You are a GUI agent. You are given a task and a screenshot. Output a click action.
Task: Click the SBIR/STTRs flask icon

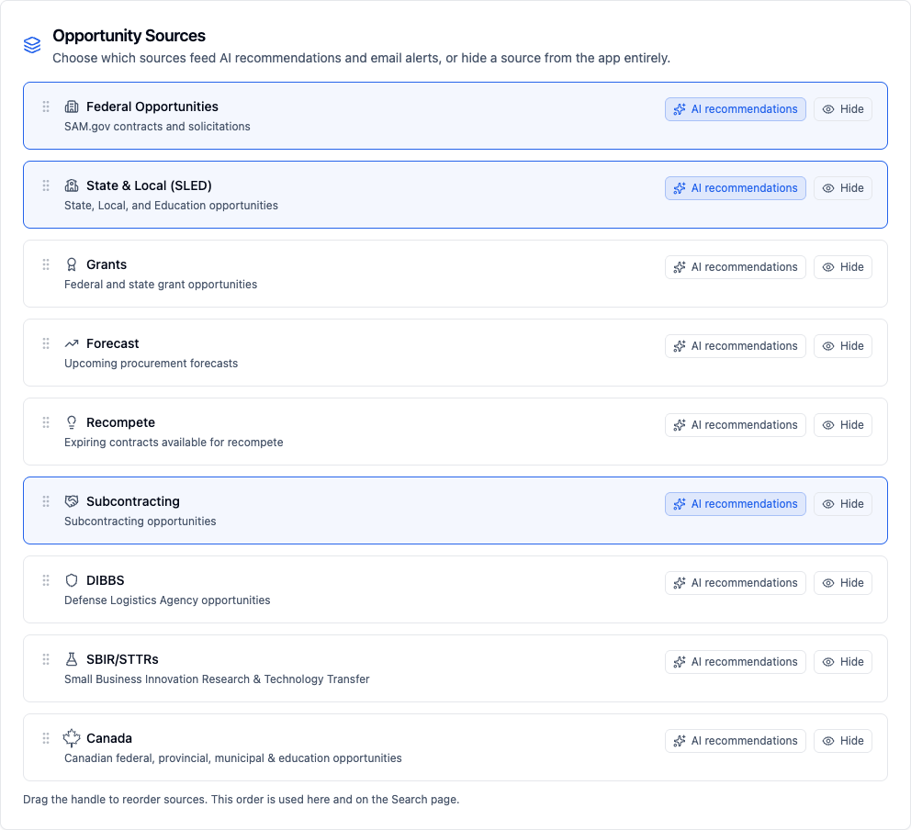coord(72,660)
